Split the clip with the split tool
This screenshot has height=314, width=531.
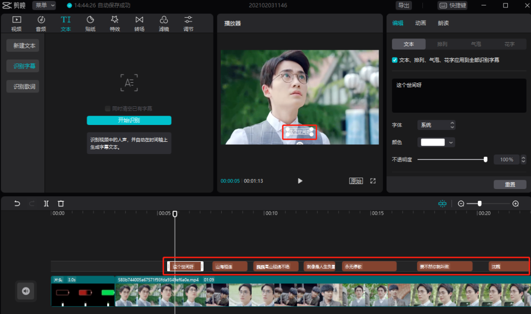tap(46, 203)
